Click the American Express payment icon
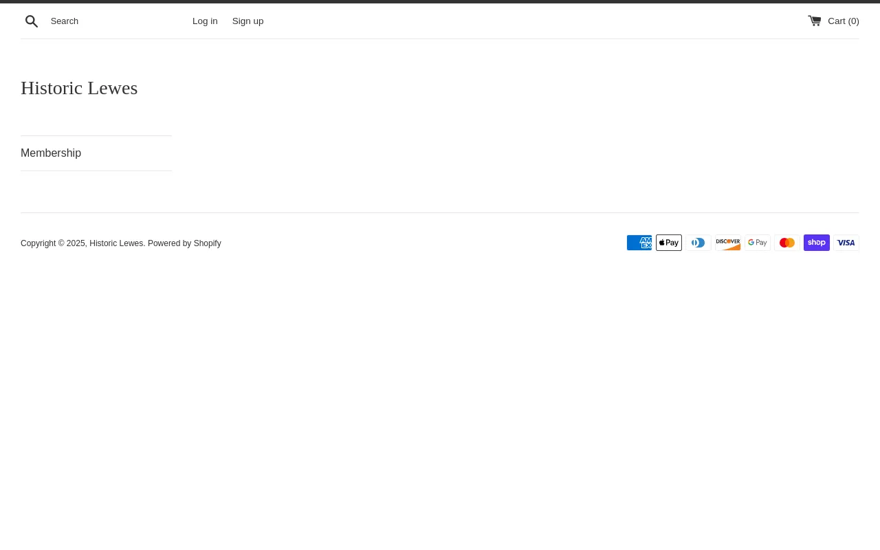This screenshot has width=880, height=550. (x=639, y=243)
